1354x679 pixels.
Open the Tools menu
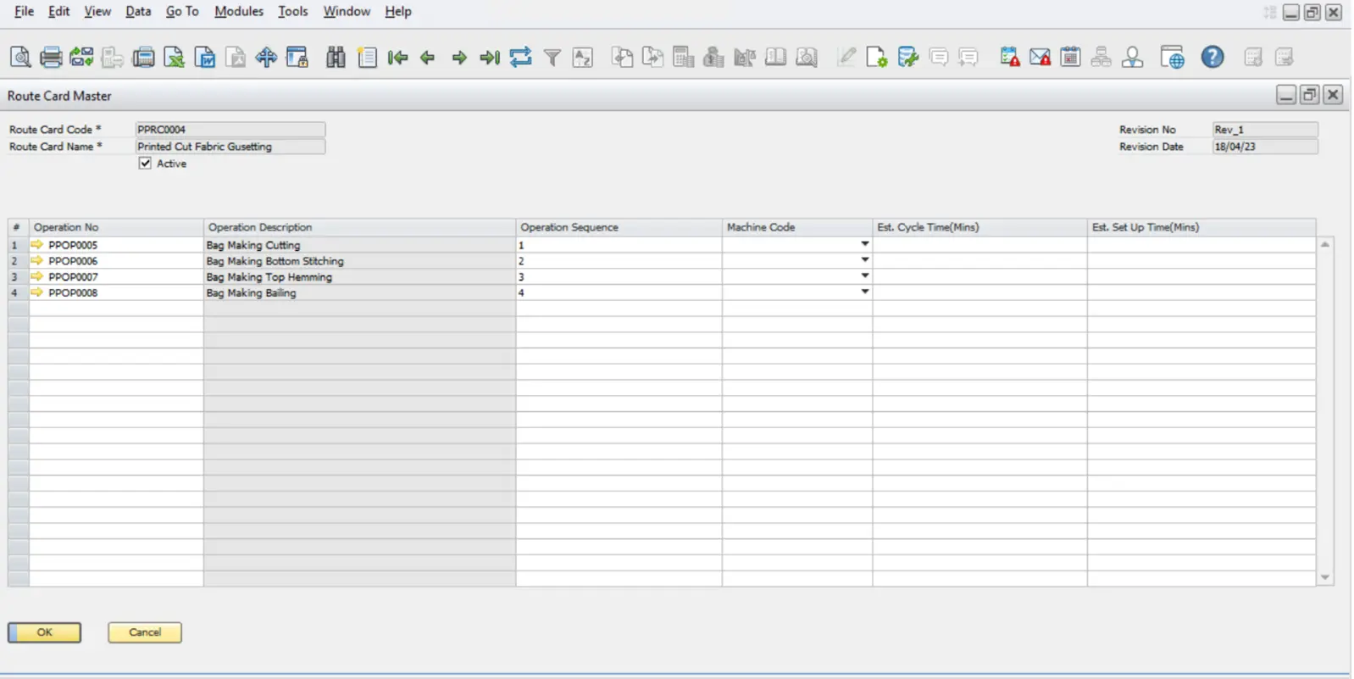coord(292,11)
